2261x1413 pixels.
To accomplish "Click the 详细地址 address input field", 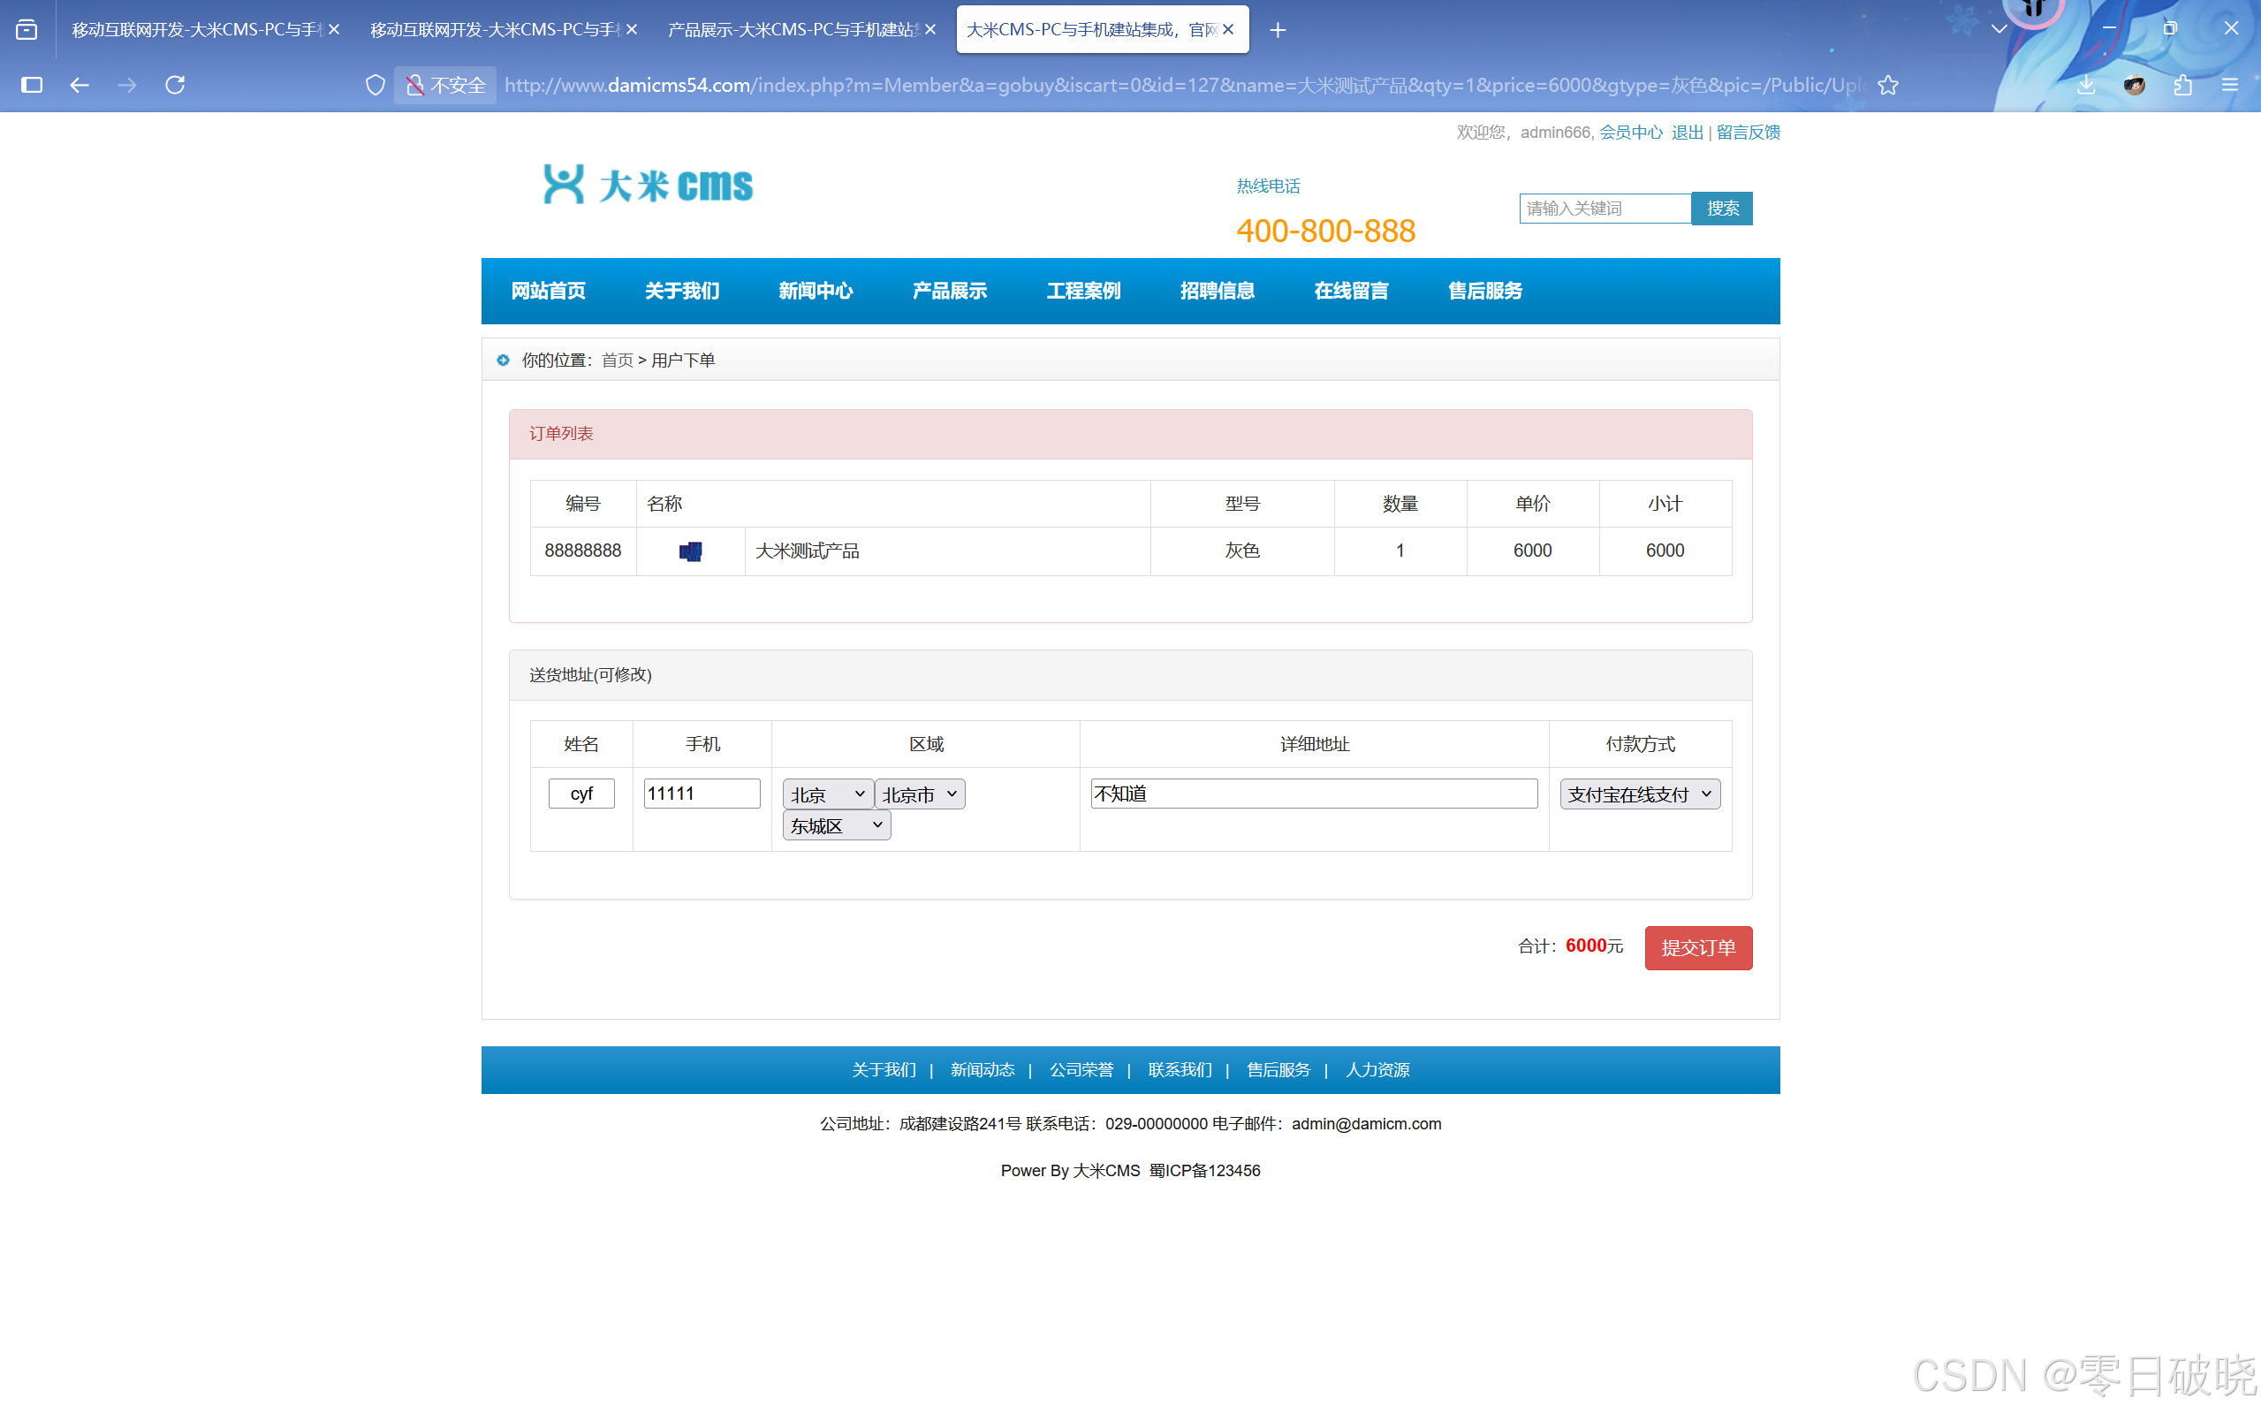I will pyautogui.click(x=1314, y=794).
